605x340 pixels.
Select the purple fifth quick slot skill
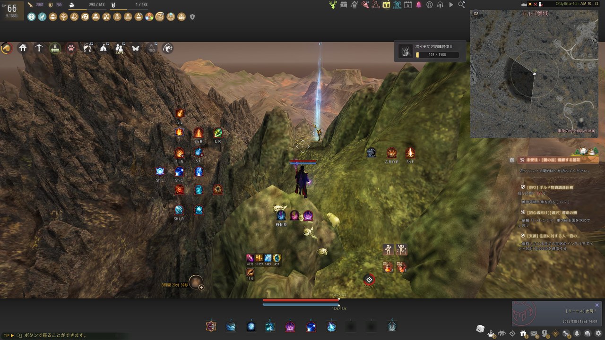point(290,326)
